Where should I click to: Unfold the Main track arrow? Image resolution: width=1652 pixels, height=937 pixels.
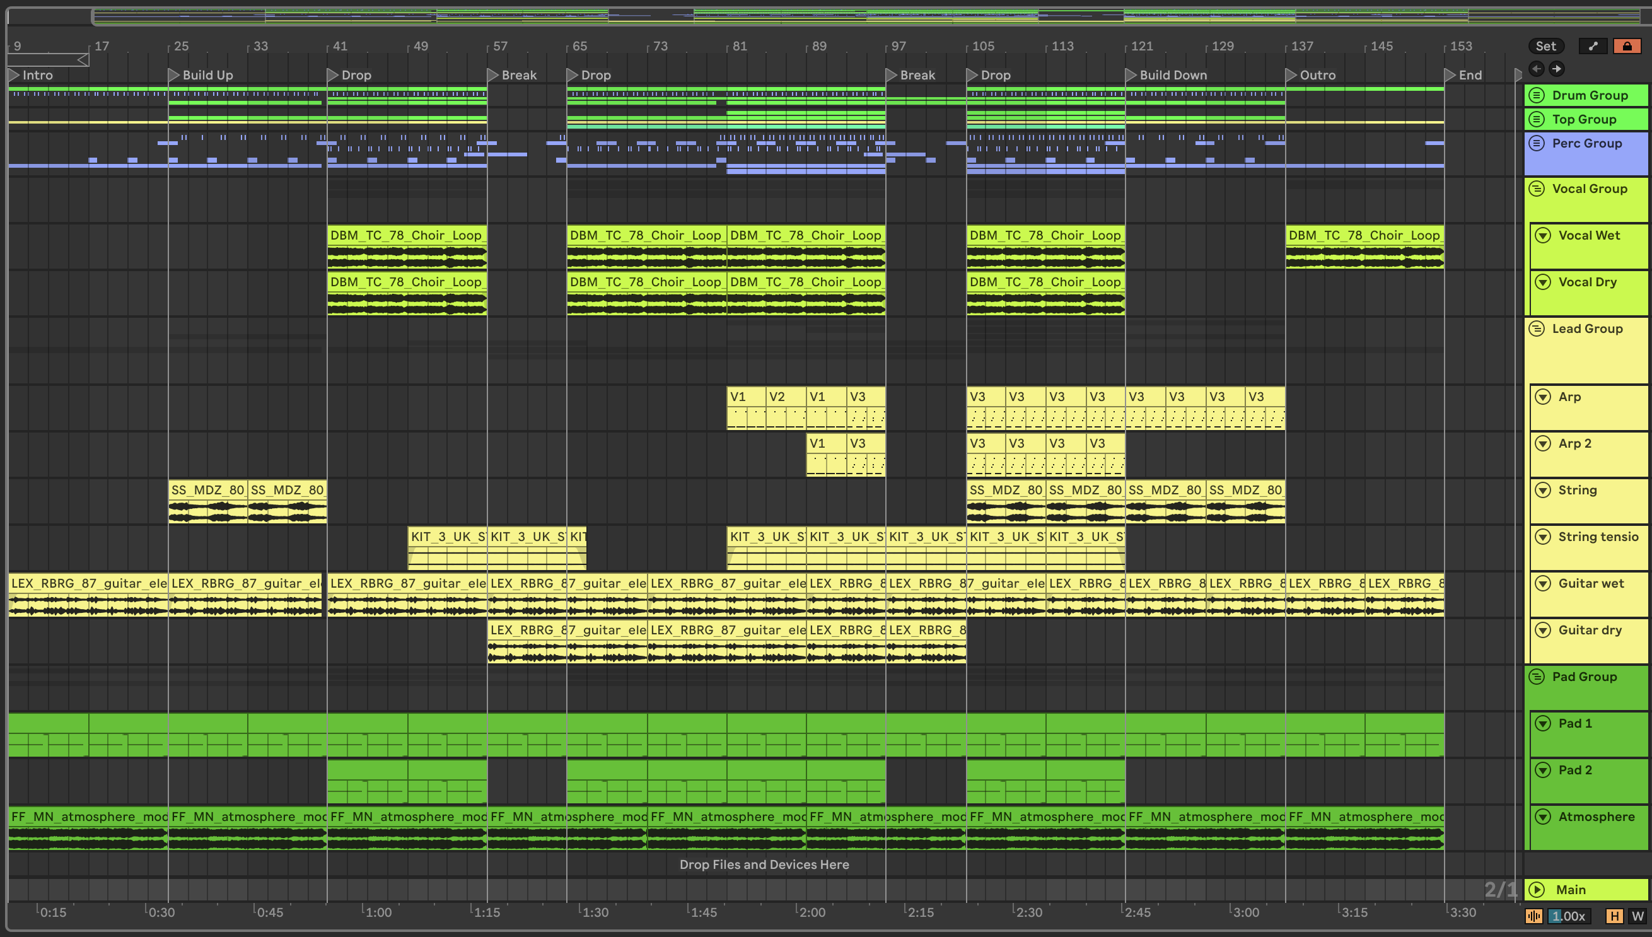click(1537, 889)
